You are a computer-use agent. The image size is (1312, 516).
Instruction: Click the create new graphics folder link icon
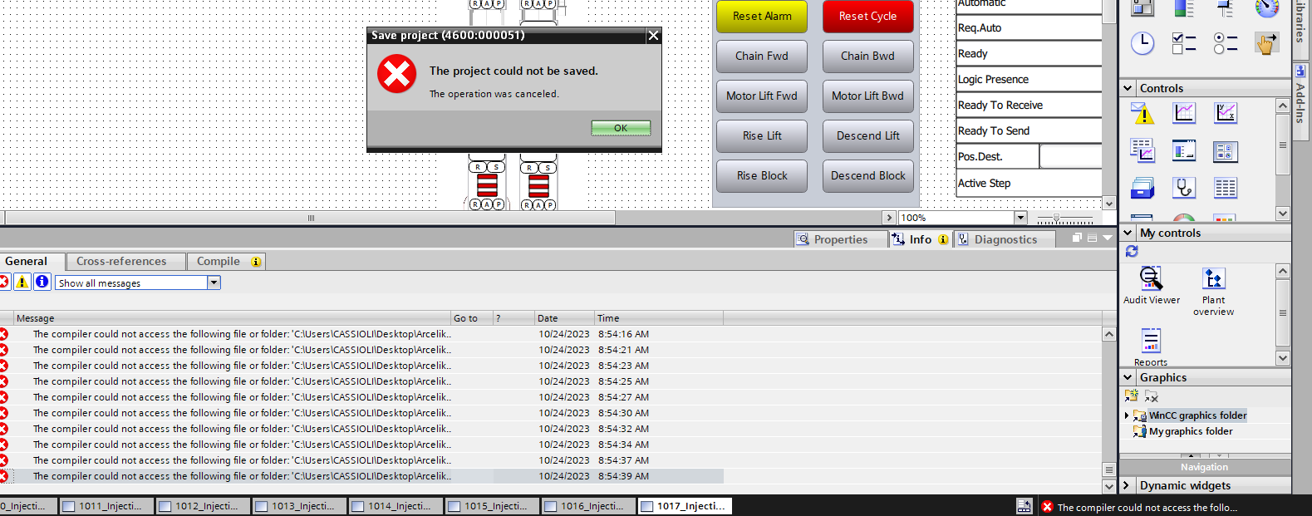(x=1132, y=396)
